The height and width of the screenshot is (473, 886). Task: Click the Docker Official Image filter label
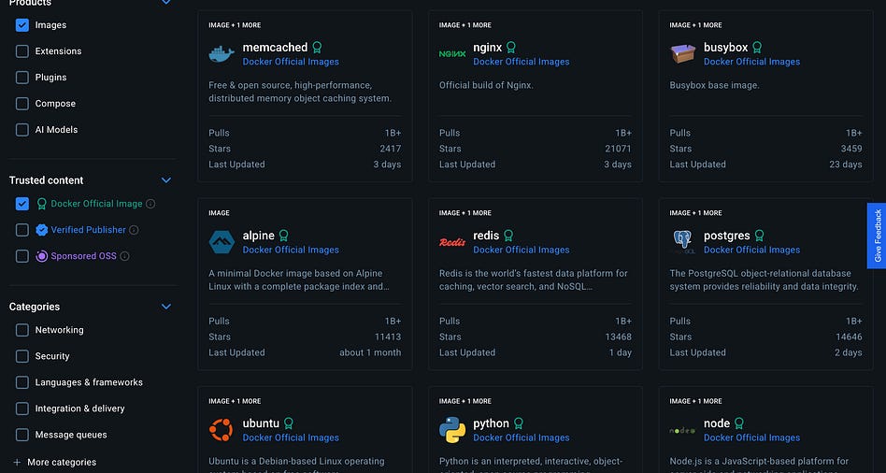(96, 204)
